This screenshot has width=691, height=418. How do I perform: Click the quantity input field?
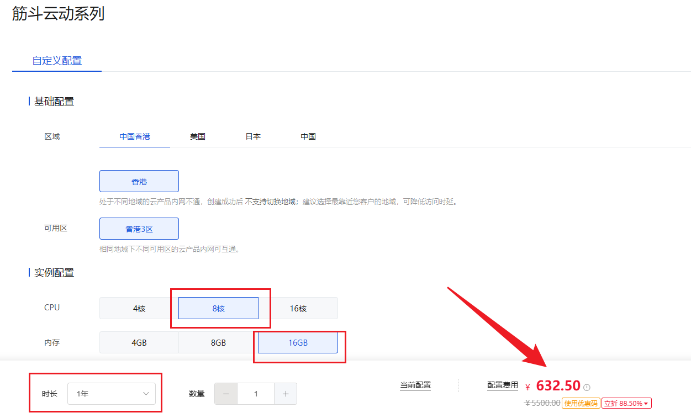(256, 394)
